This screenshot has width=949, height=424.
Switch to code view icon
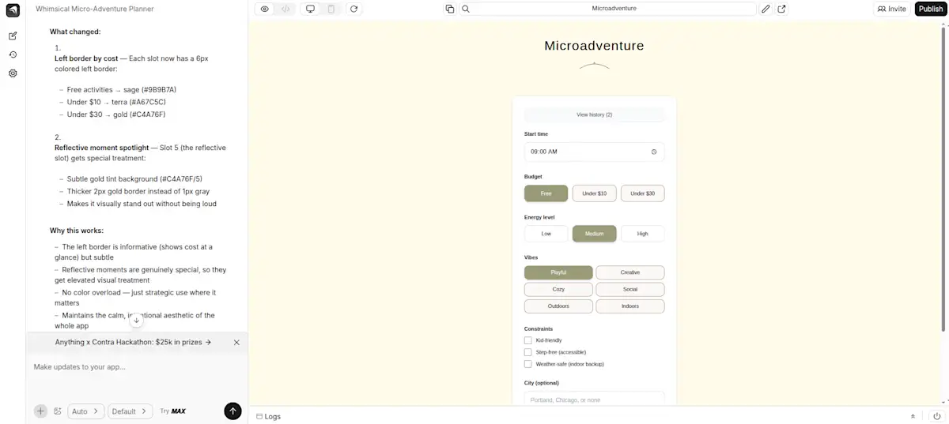285,9
